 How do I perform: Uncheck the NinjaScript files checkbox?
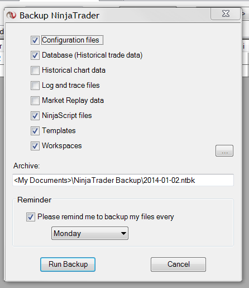(x=35, y=116)
